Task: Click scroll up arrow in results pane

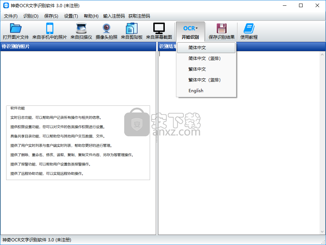Action: pos(322,55)
